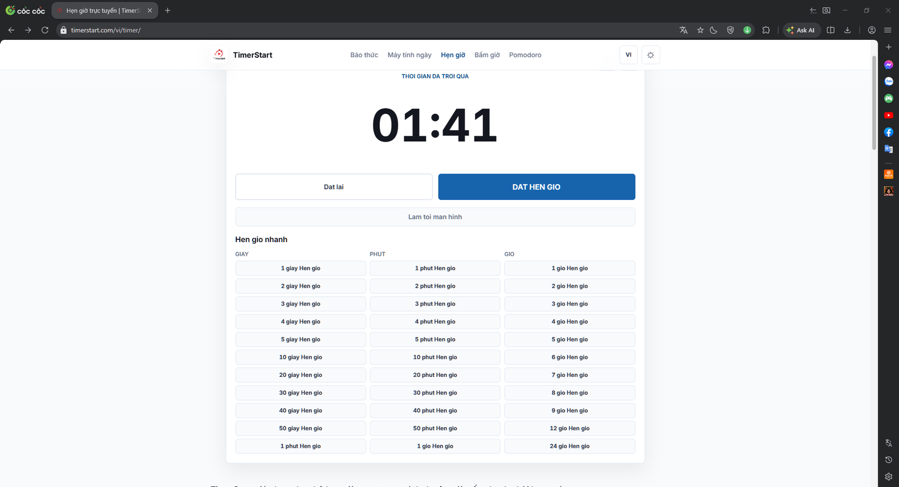Click the translate page icon in address bar

coord(683,30)
